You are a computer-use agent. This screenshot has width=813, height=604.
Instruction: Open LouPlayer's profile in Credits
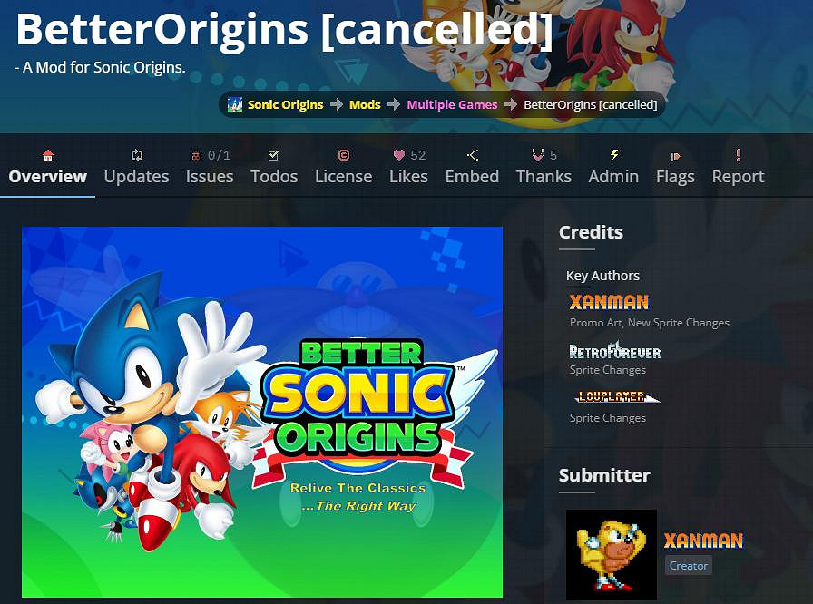pyautogui.click(x=616, y=397)
